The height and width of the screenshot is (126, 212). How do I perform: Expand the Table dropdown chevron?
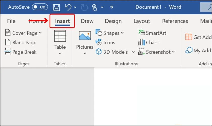tap(60, 53)
